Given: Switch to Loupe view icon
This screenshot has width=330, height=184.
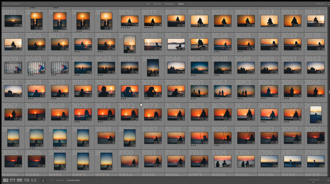Looking at the screenshot, I should tap(13, 180).
